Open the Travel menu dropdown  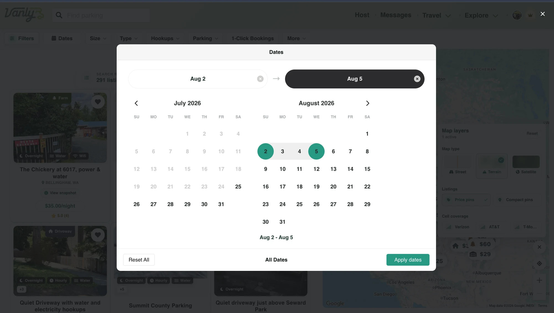[437, 15]
